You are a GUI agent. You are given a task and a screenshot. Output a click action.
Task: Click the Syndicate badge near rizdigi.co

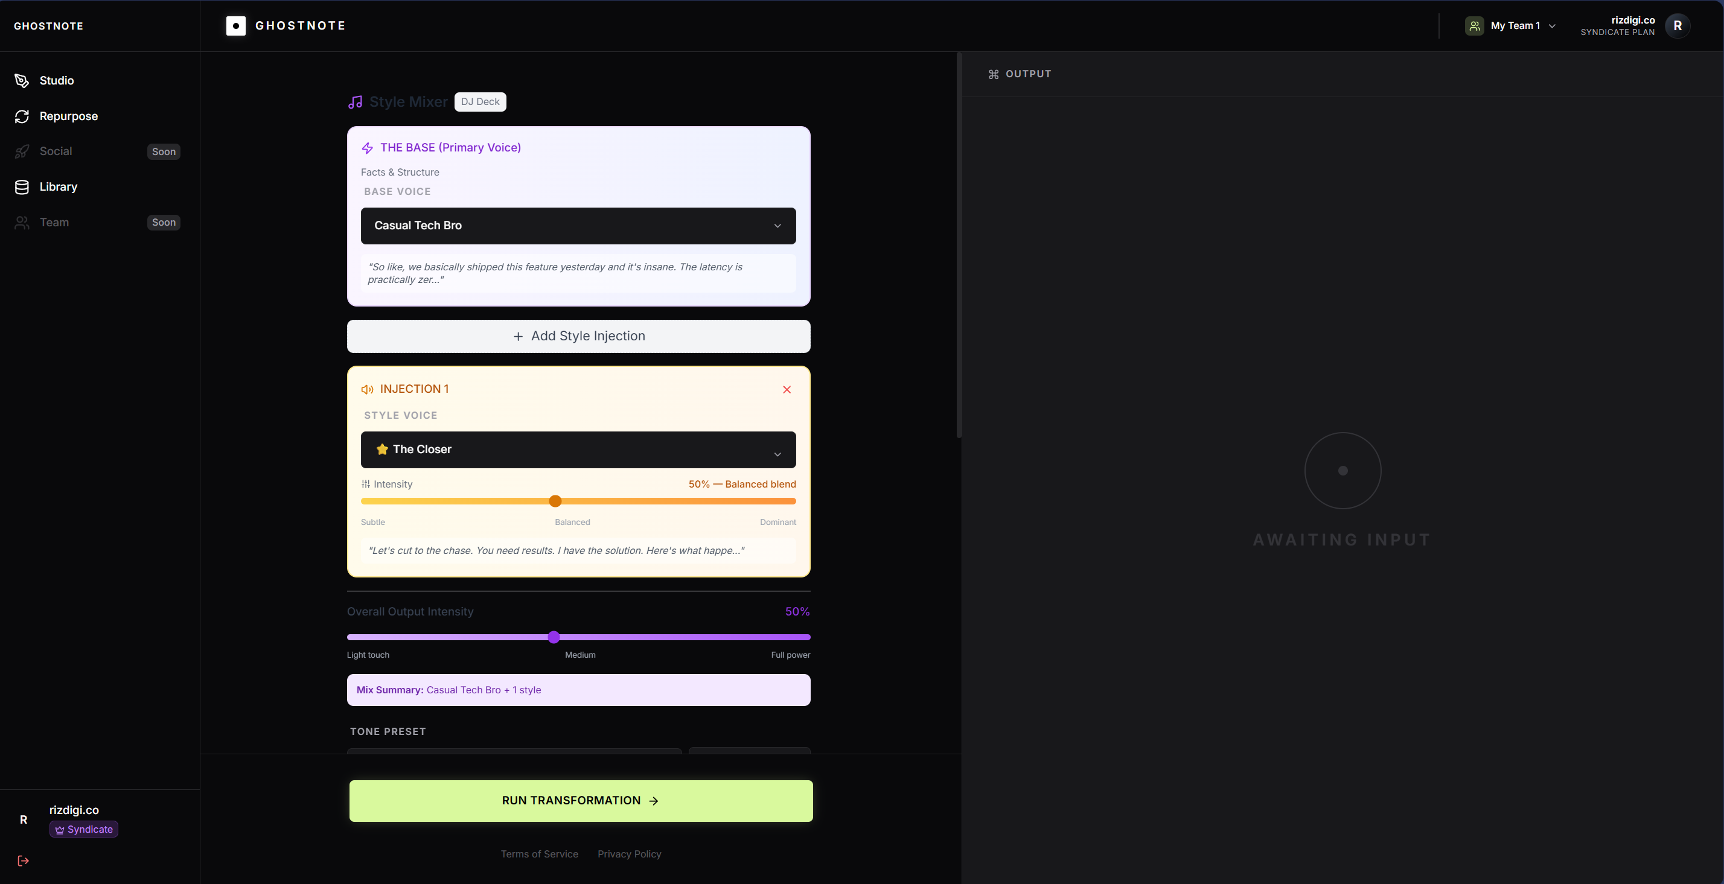pos(83,829)
